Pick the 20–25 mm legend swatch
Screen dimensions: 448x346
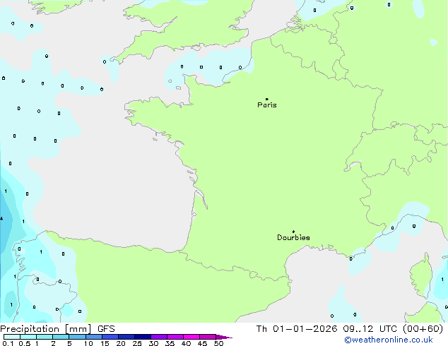(126, 337)
